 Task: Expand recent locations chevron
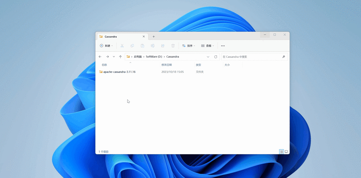point(114,57)
